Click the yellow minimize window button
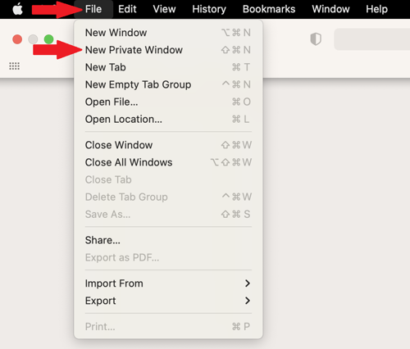The height and width of the screenshot is (349, 410). tap(33, 39)
